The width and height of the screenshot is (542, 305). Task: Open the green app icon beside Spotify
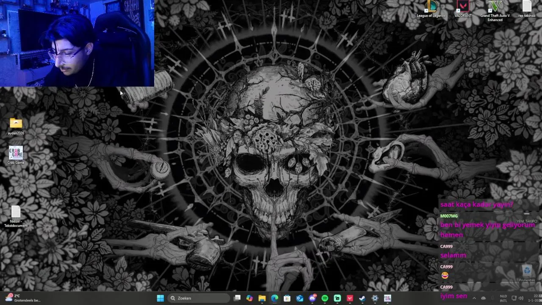pyautogui.click(x=337, y=298)
